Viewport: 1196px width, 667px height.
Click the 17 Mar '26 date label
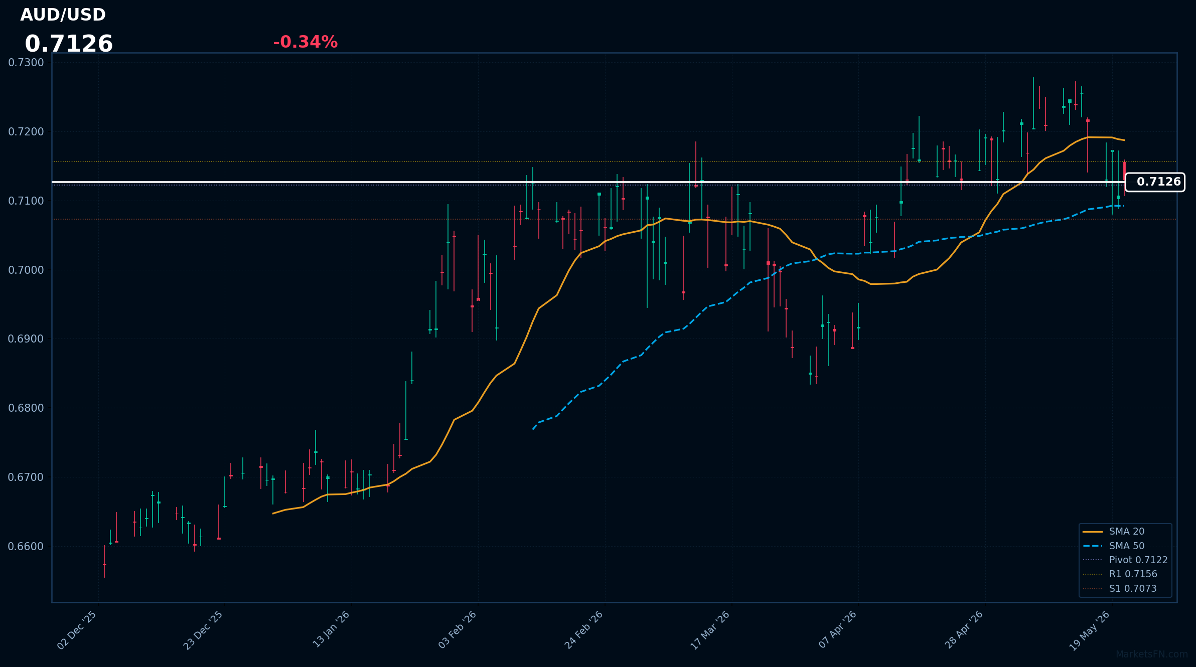click(x=710, y=630)
